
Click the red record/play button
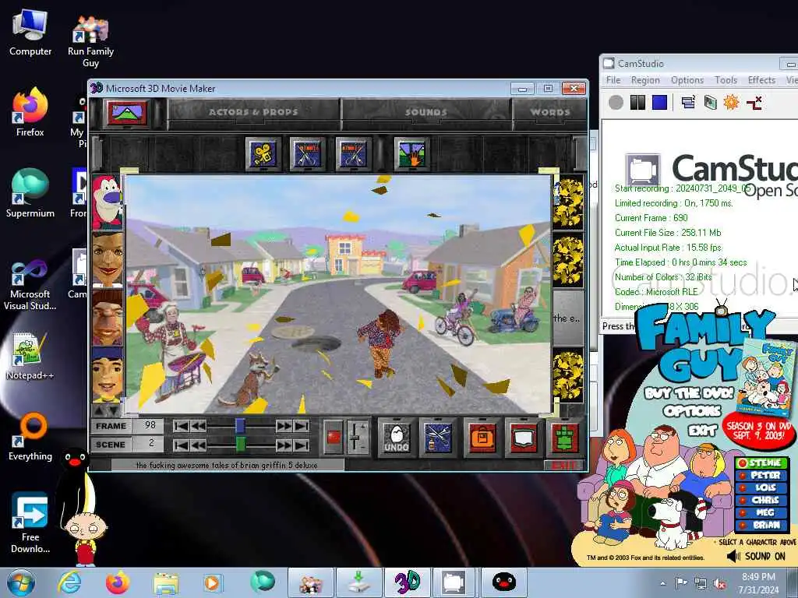coord(334,437)
